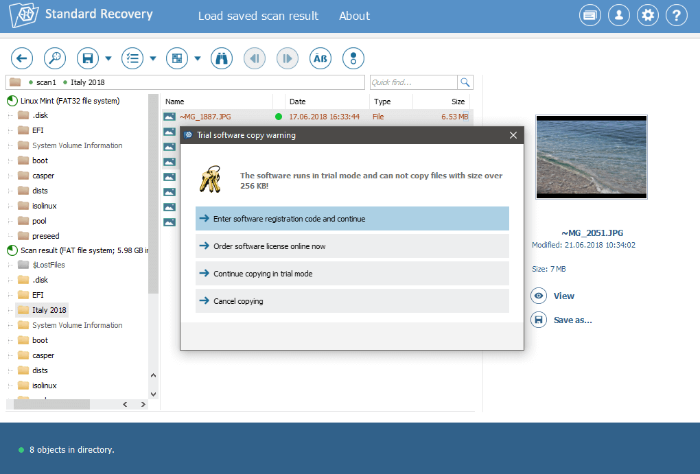This screenshot has width=700, height=474.
Task: Click the Quick find search magnifier button
Action: click(465, 82)
